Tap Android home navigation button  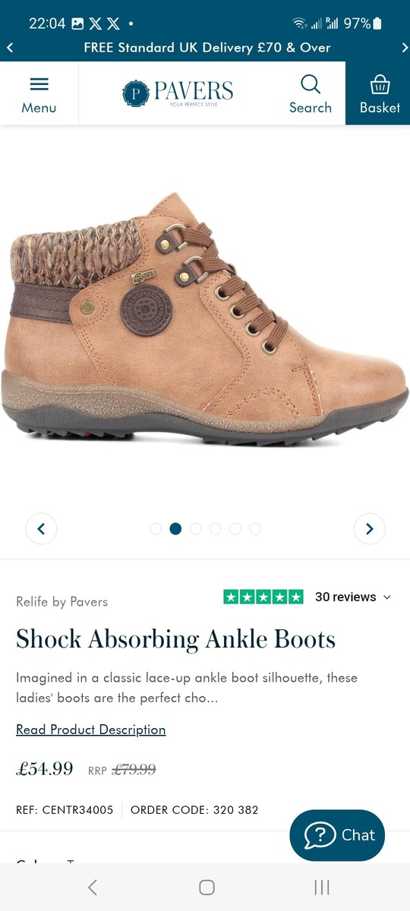[207, 887]
